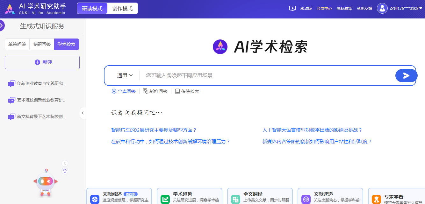Viewport: 425px width, 204px height.
Task: Switch to 研读模式
Action: (x=92, y=9)
